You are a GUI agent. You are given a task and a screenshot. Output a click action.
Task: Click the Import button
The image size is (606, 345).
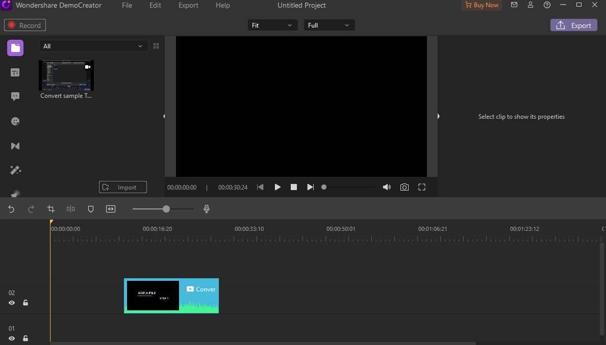[122, 187]
